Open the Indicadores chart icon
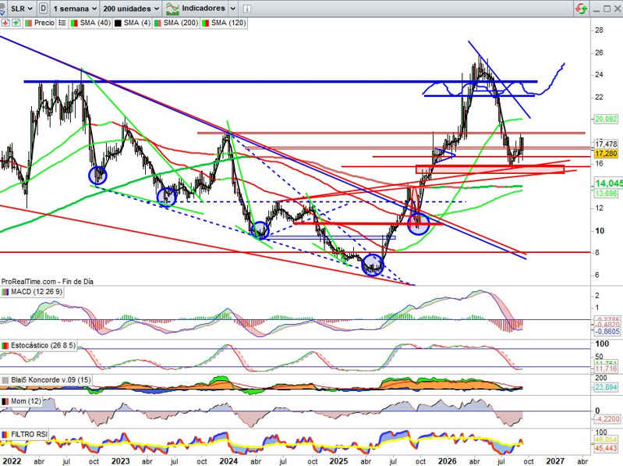 [x=172, y=9]
